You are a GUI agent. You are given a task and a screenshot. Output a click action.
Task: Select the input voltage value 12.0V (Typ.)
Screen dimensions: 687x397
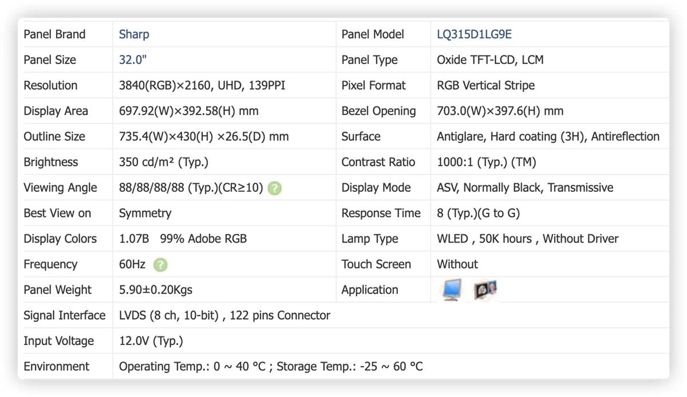pos(151,341)
